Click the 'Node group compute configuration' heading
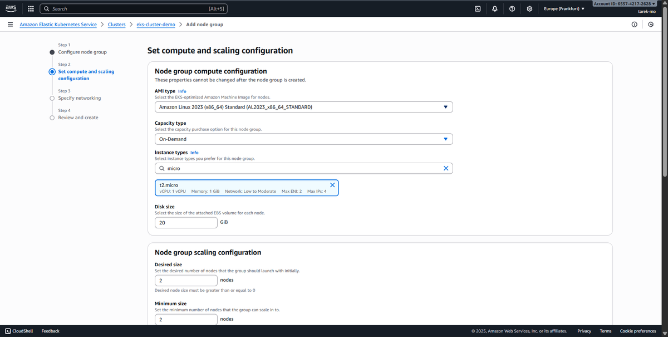Viewport: 668px width, 337px height. [211, 71]
